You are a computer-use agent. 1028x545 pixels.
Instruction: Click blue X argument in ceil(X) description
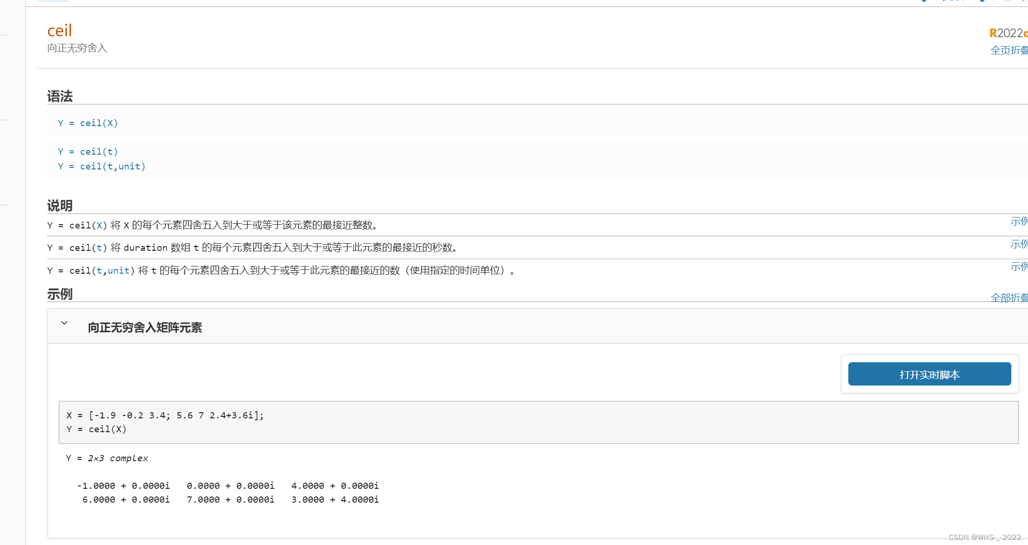(x=99, y=226)
